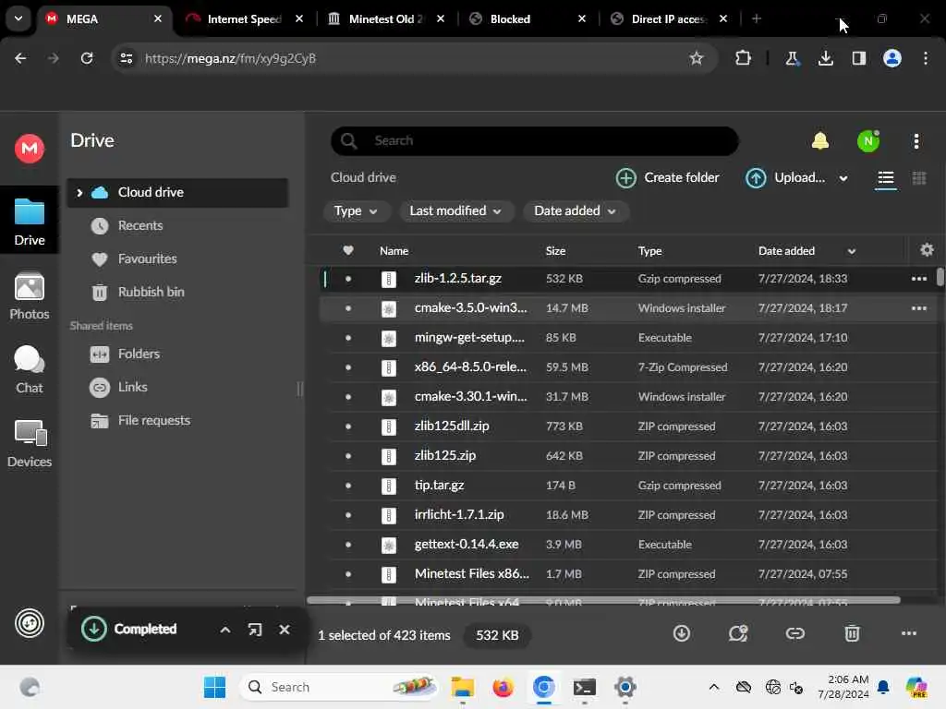This screenshot has height=709, width=946.
Task: Open the Last modified filter dropdown
Action: click(x=455, y=211)
